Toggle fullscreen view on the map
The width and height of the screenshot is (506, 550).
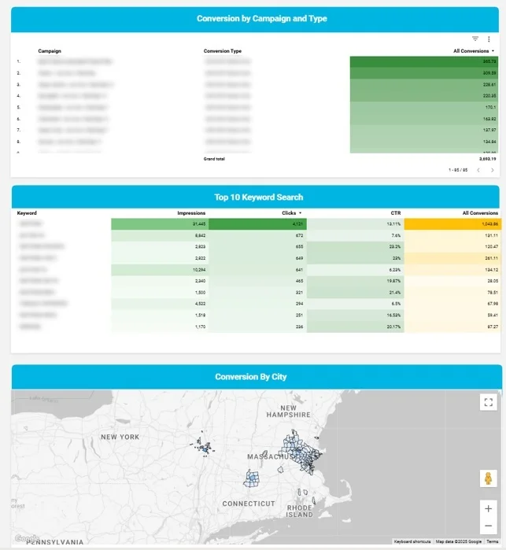(x=488, y=402)
